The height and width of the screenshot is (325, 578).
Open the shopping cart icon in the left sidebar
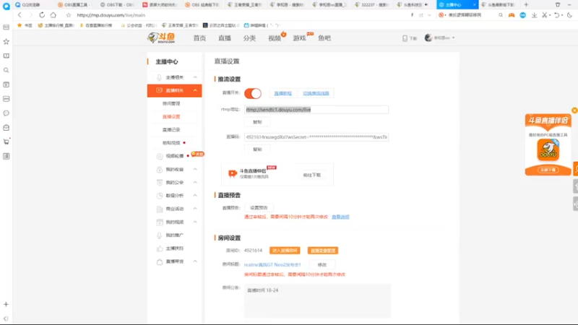7,142
